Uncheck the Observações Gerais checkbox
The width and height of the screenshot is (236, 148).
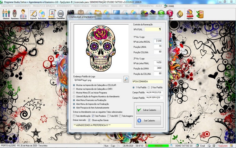click(89, 120)
